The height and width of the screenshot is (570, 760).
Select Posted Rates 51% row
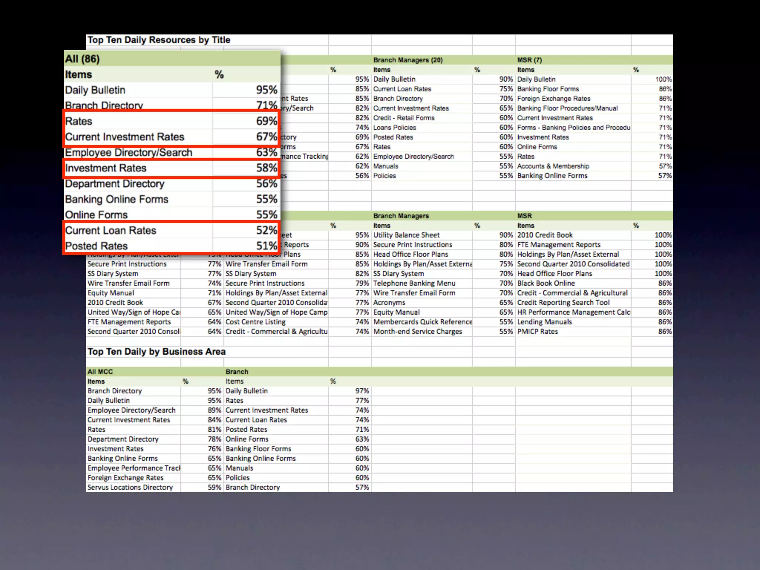[x=96, y=246]
